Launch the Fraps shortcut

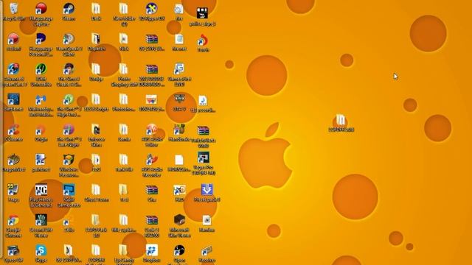point(13,193)
